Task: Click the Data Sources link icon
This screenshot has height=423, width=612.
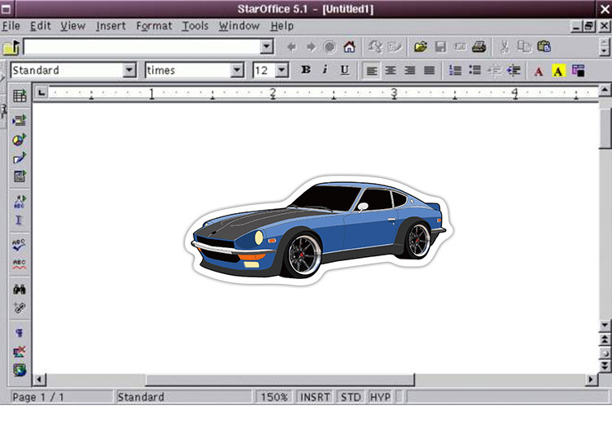Action: coord(20,307)
